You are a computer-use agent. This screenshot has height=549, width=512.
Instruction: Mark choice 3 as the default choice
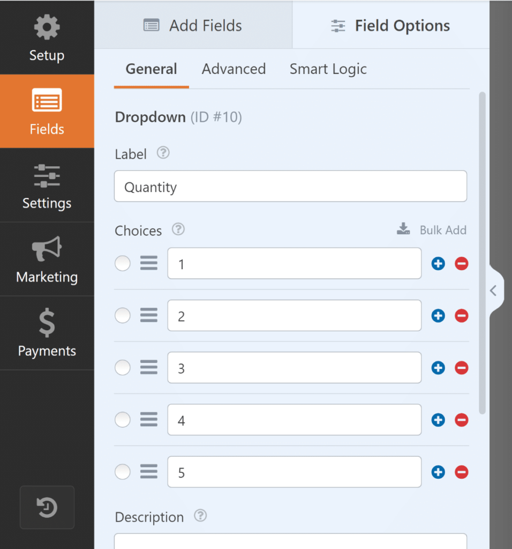[x=122, y=368]
